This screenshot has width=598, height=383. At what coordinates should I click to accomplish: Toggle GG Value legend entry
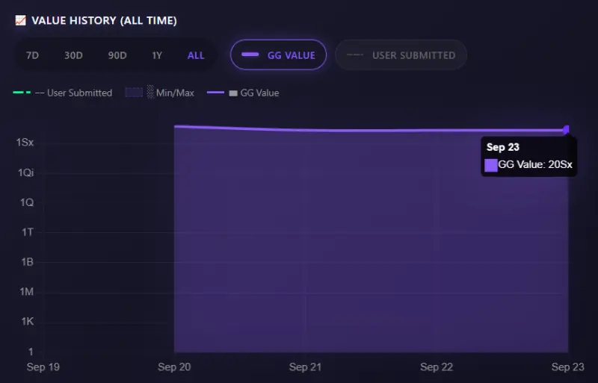pos(243,93)
